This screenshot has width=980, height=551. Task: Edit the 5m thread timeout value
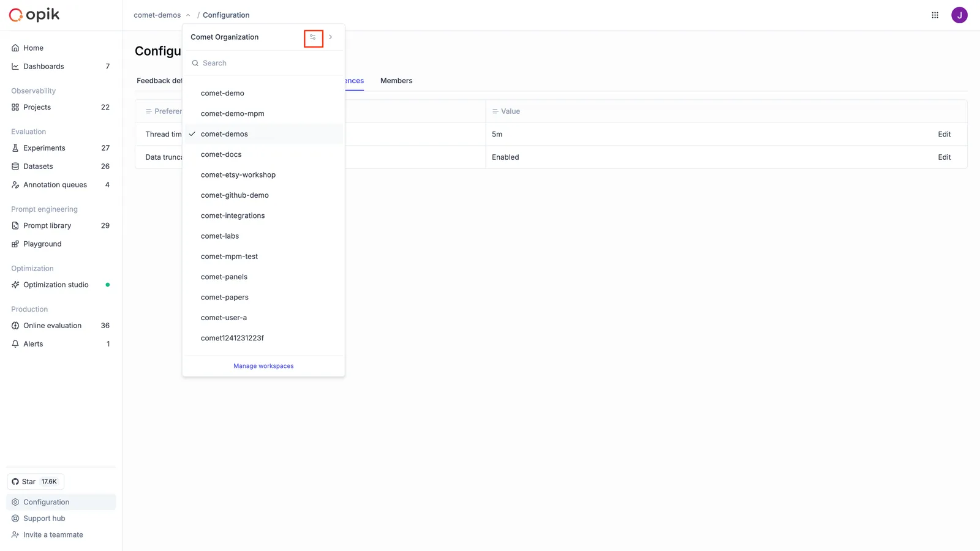[944, 135]
